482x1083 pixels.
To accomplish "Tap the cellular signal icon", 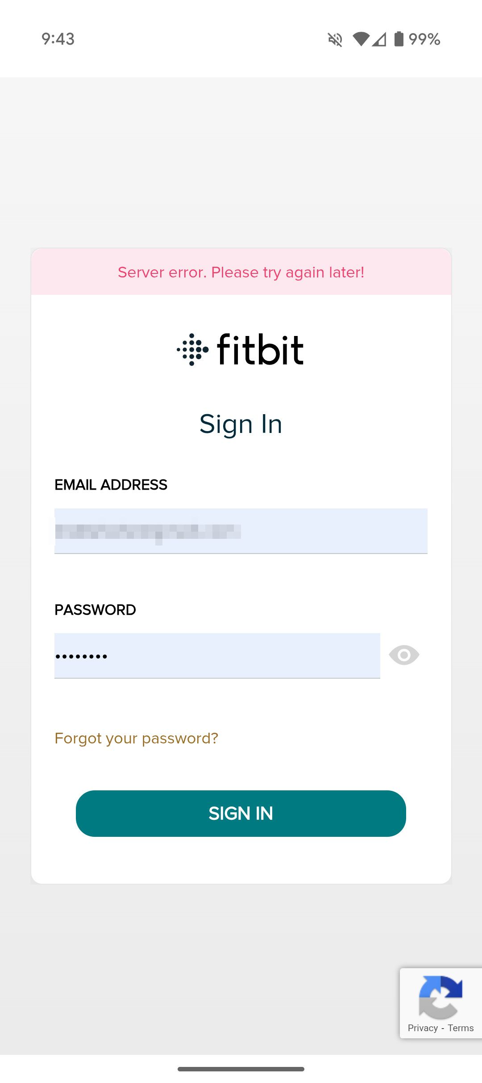I will coord(380,39).
